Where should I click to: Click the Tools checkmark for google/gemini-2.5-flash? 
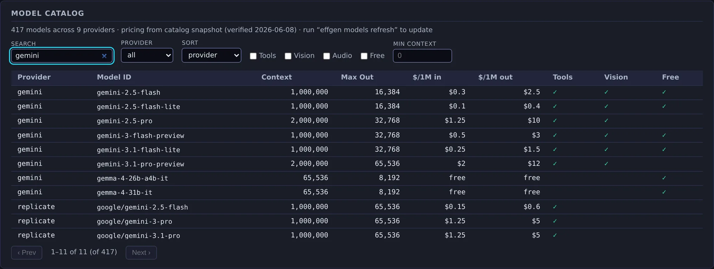coord(555,207)
